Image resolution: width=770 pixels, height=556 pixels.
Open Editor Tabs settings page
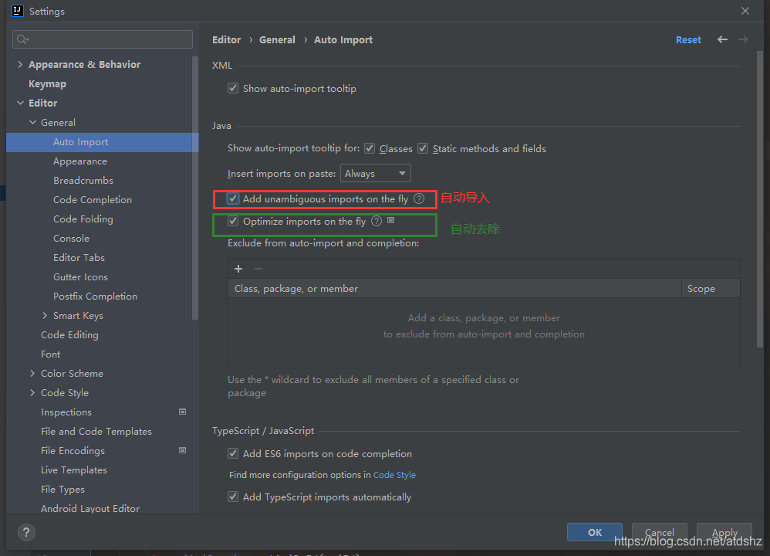[x=79, y=257]
